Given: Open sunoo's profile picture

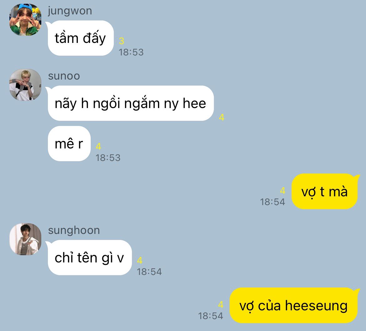Looking at the screenshot, I should 25,85.
